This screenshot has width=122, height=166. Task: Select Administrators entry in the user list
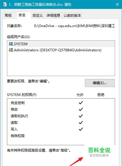point(61,50)
